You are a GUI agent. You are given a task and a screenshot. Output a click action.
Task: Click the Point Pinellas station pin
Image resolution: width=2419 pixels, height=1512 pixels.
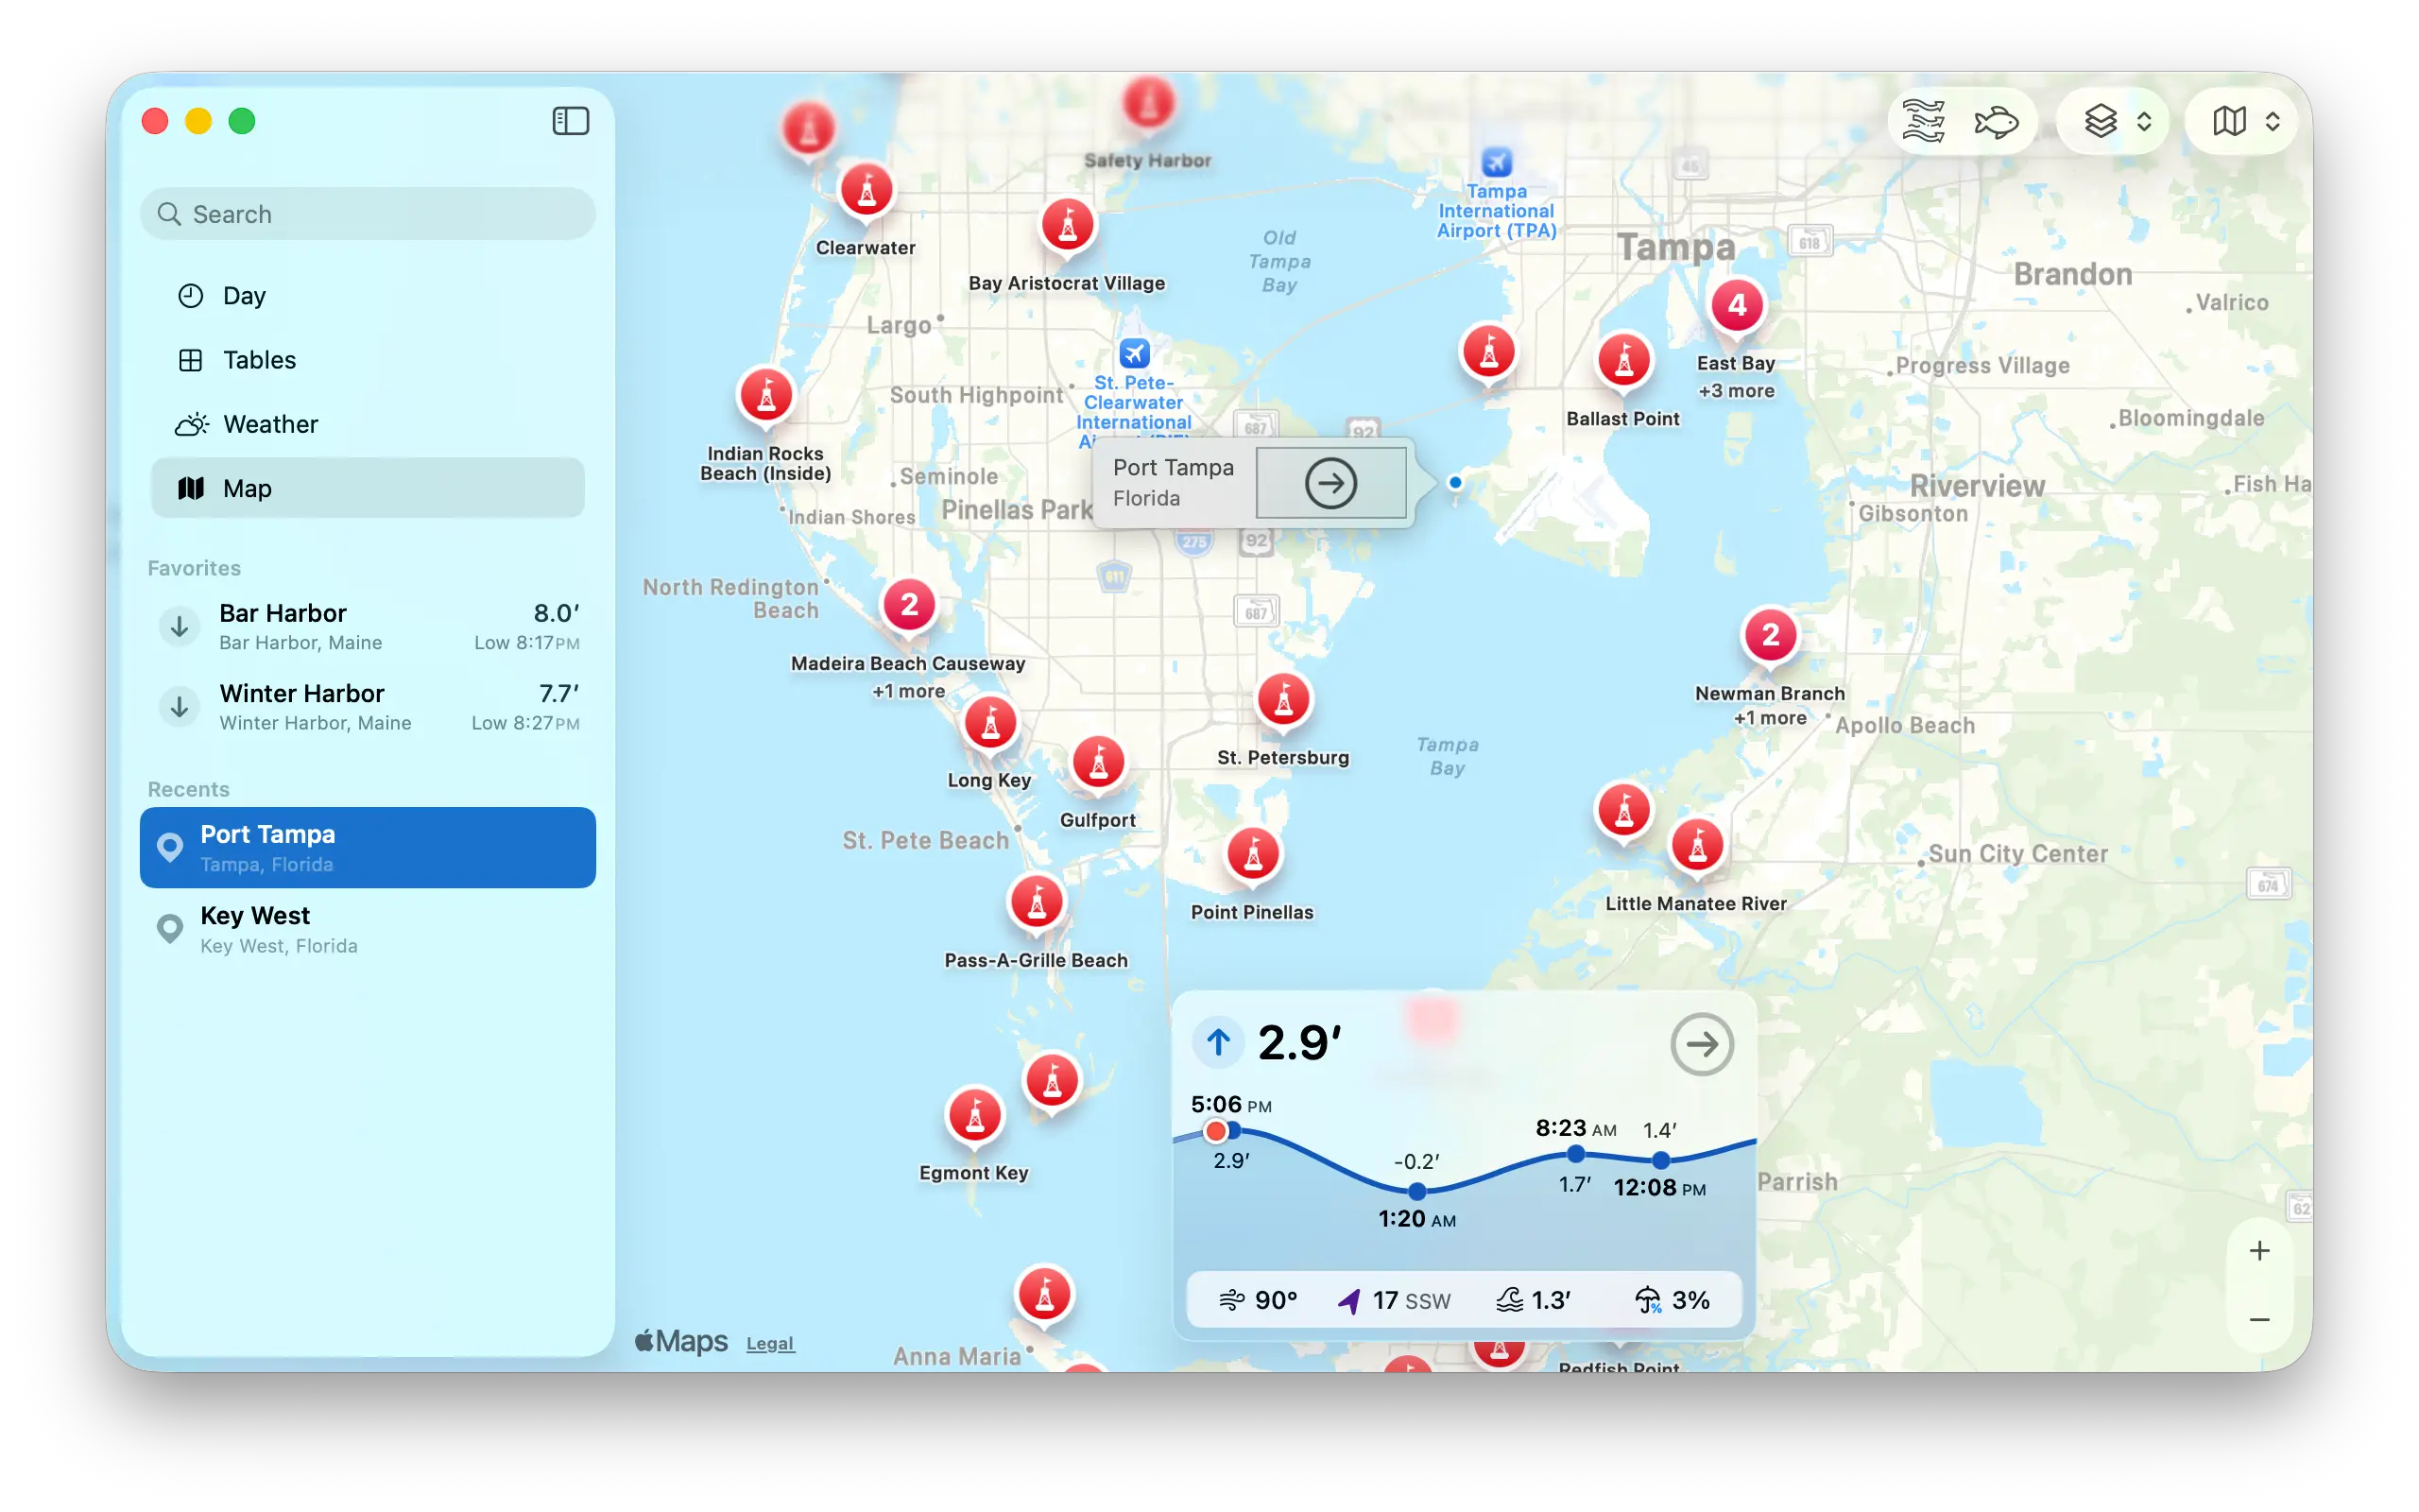tap(1252, 855)
